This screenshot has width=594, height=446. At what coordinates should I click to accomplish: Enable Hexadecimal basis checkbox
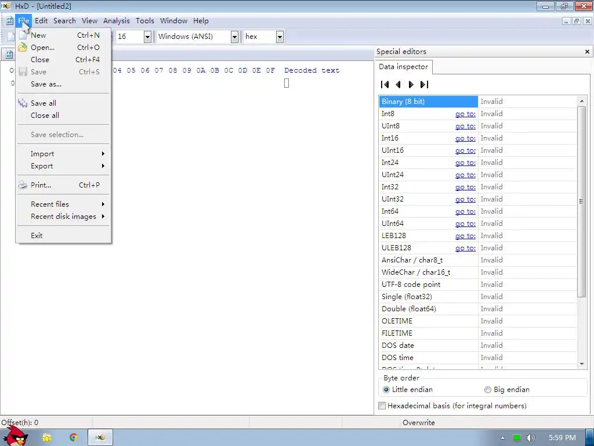[382, 406]
